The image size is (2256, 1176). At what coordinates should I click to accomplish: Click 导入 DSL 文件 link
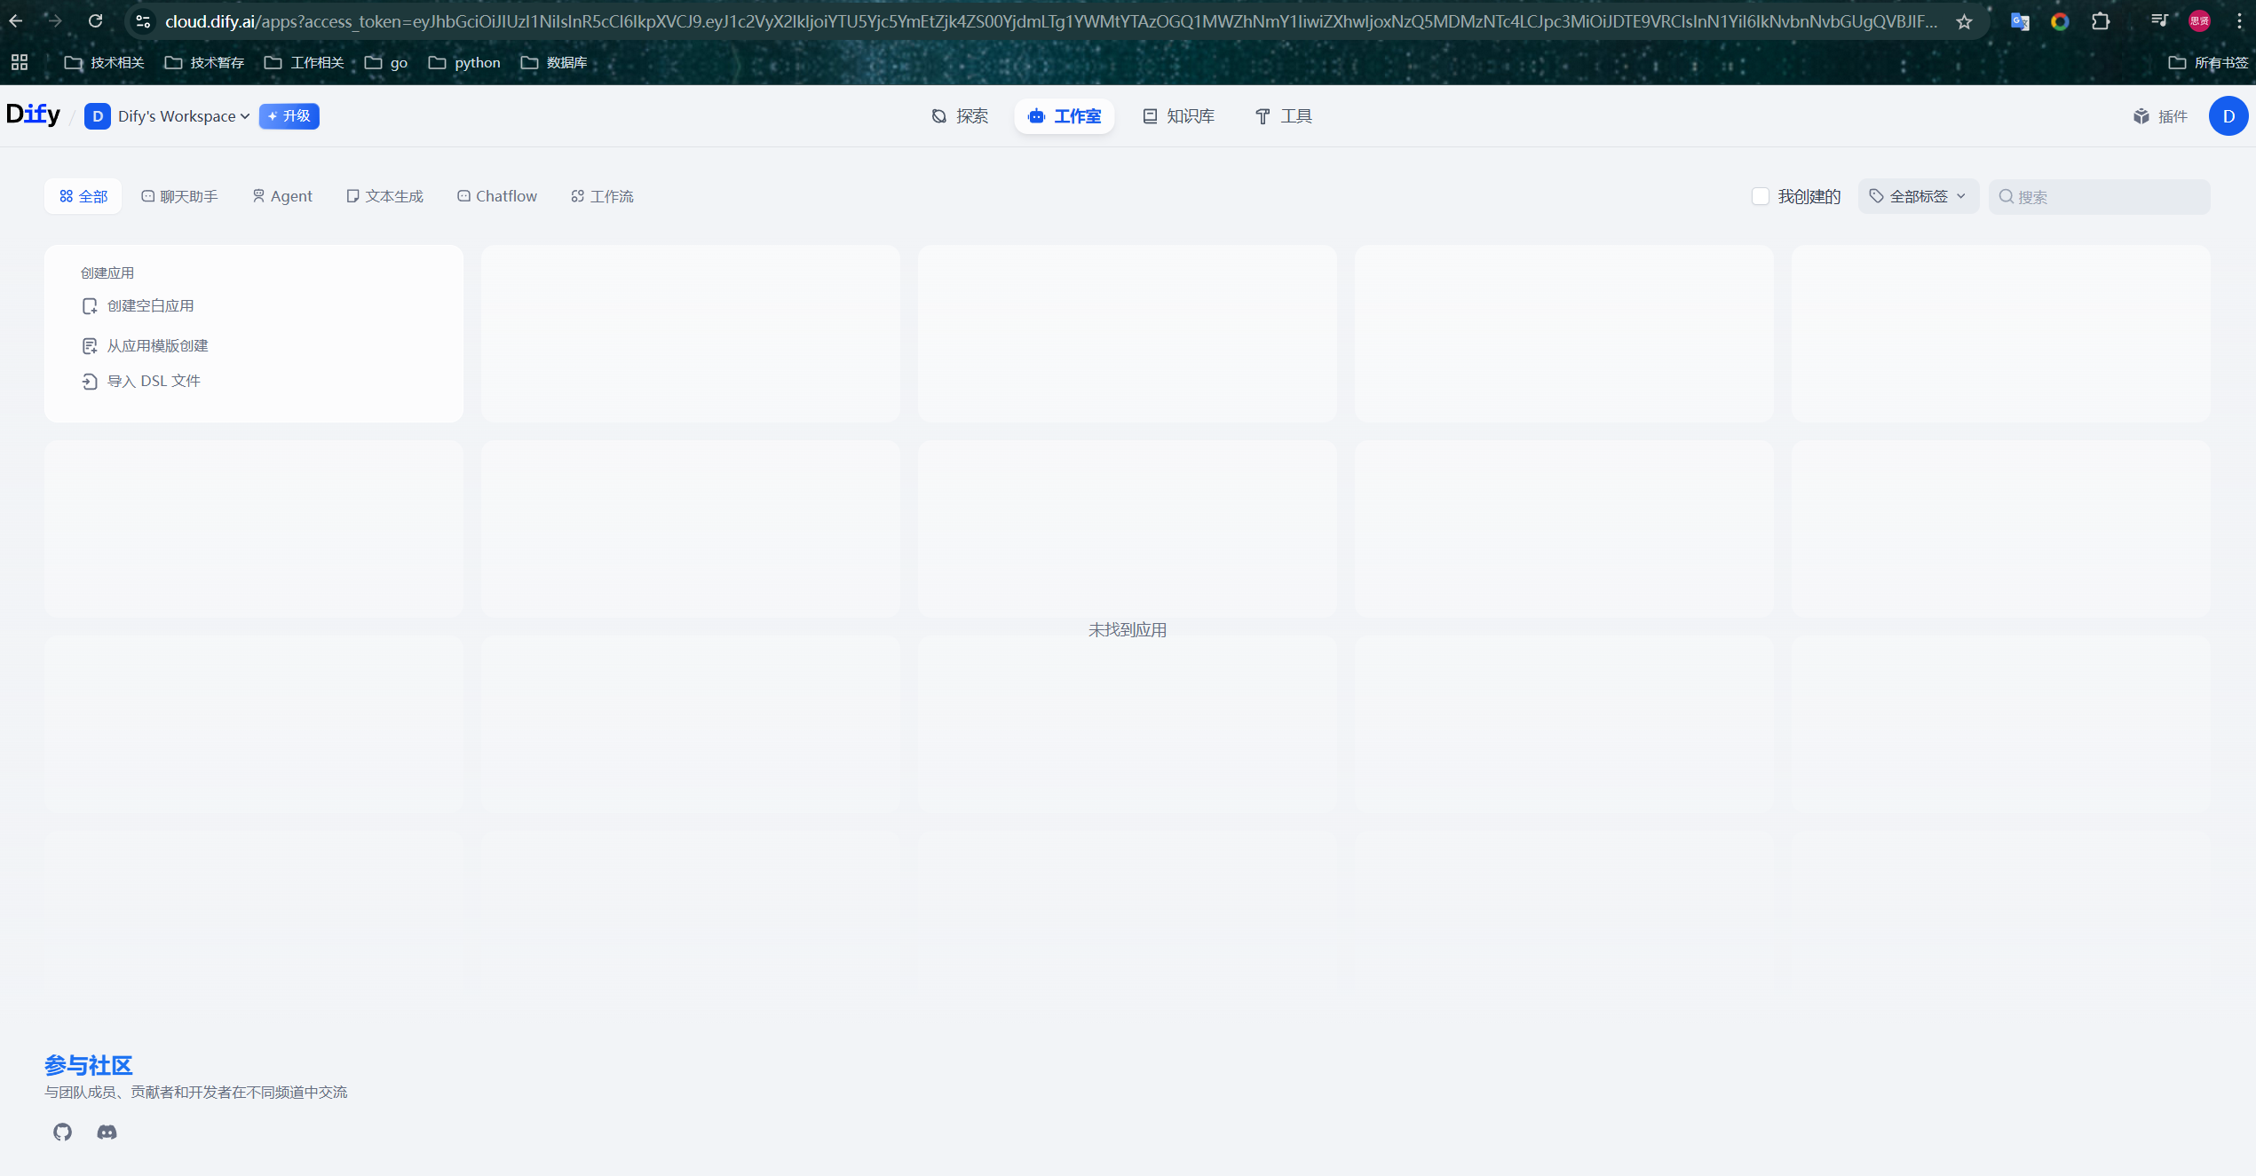pos(153,381)
